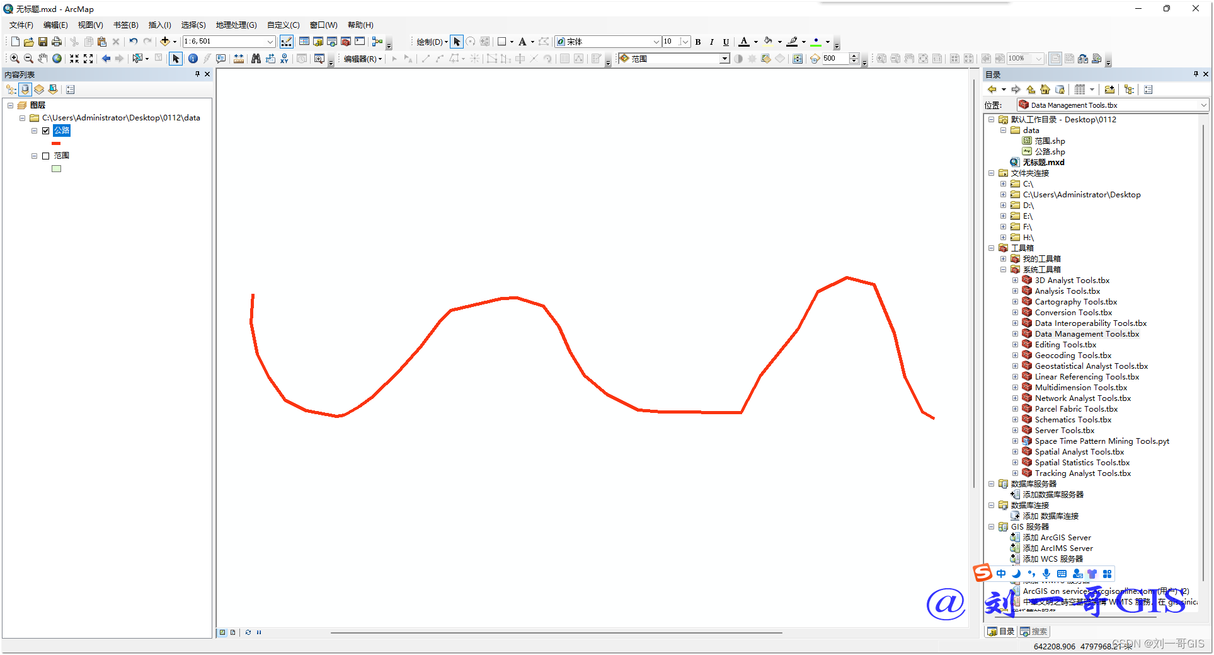1214x655 pixels.
Task: Undo the last action
Action: click(134, 42)
